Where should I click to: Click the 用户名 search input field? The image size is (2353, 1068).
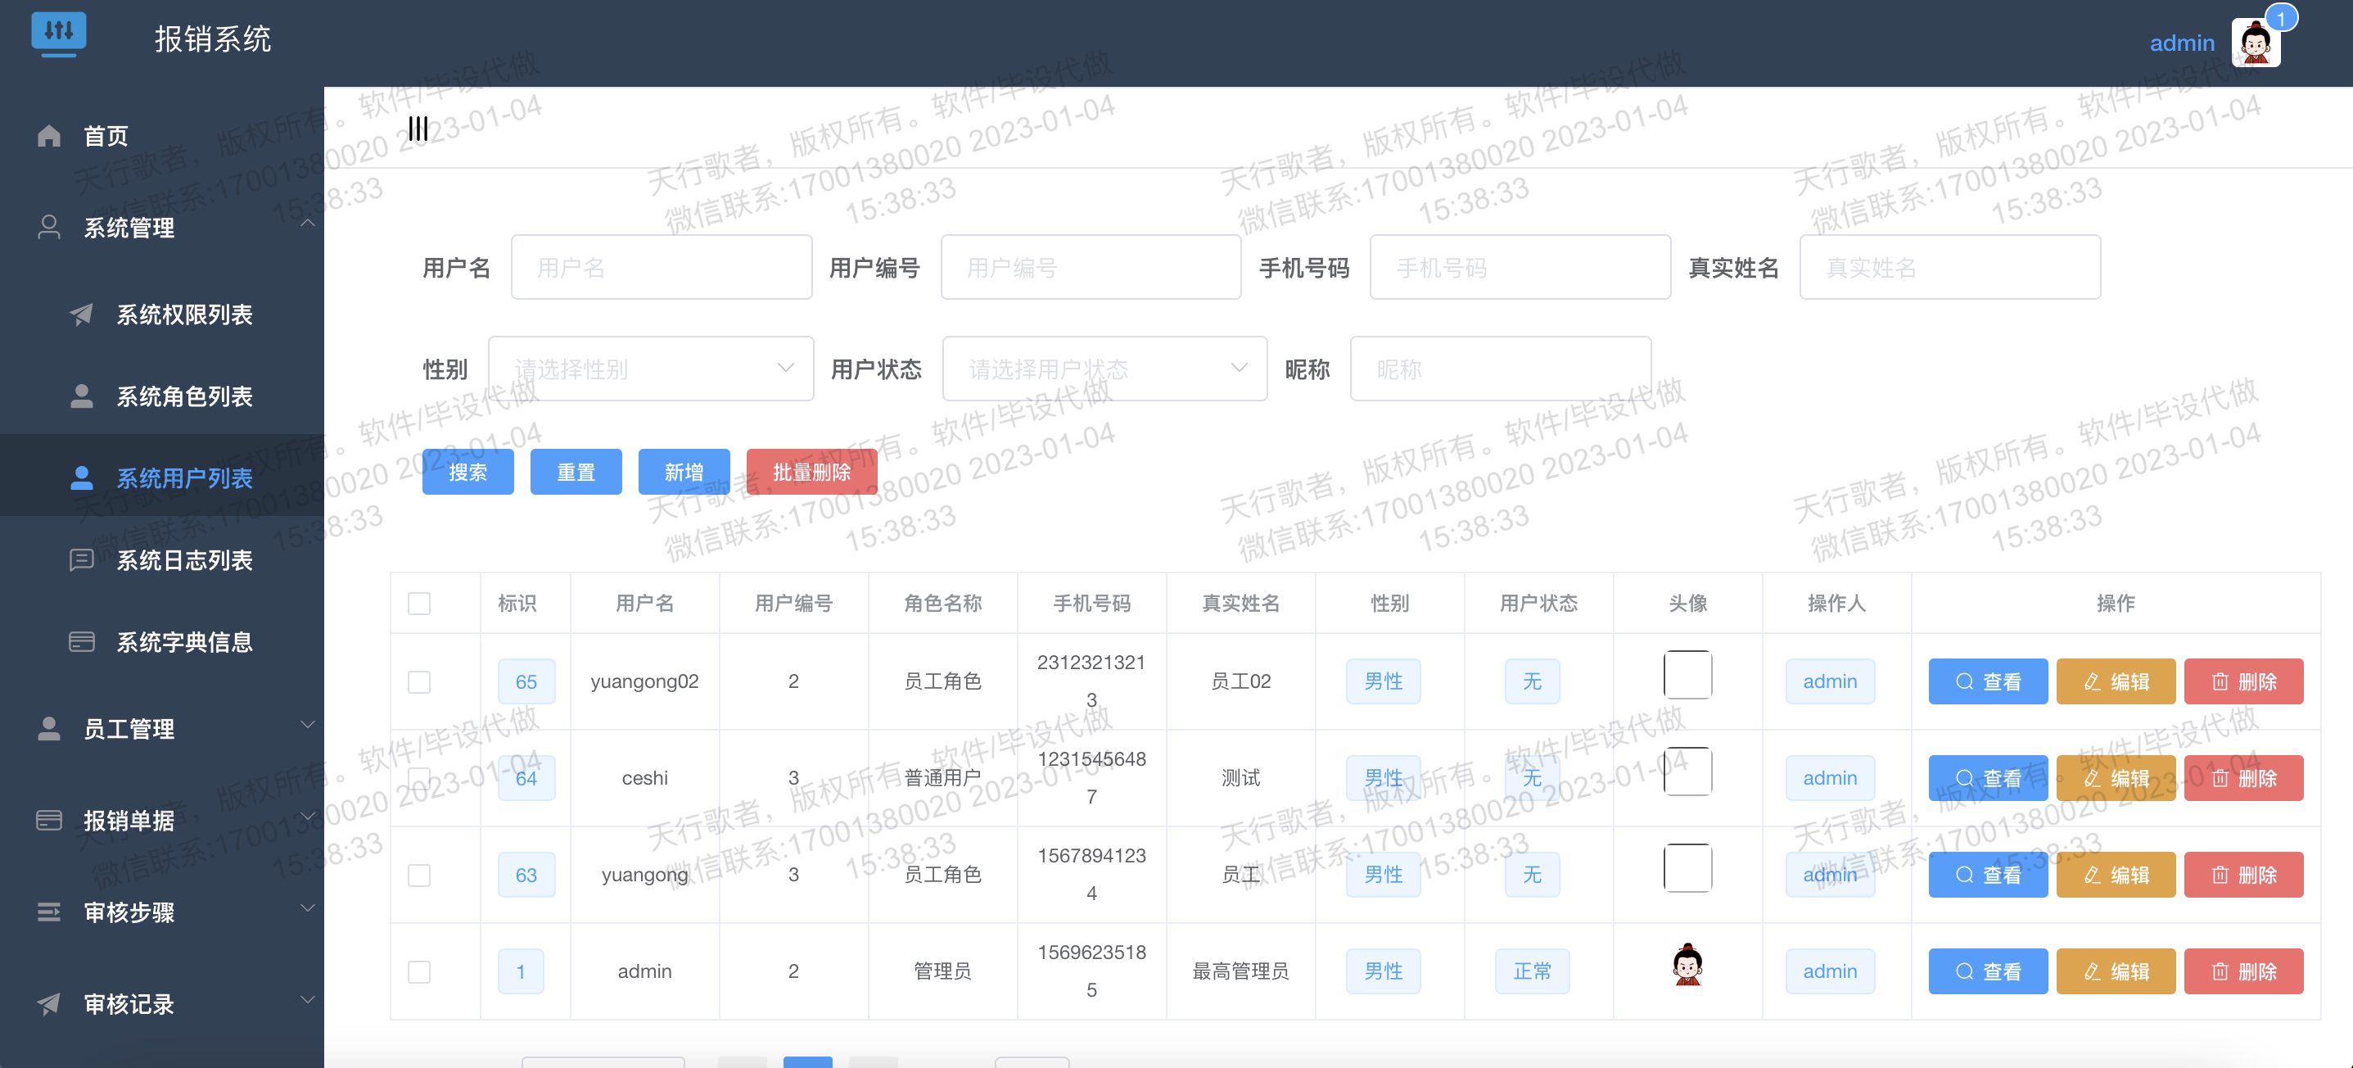point(662,268)
